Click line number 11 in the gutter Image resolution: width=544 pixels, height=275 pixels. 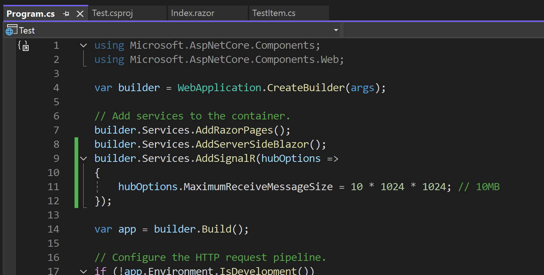coord(53,187)
